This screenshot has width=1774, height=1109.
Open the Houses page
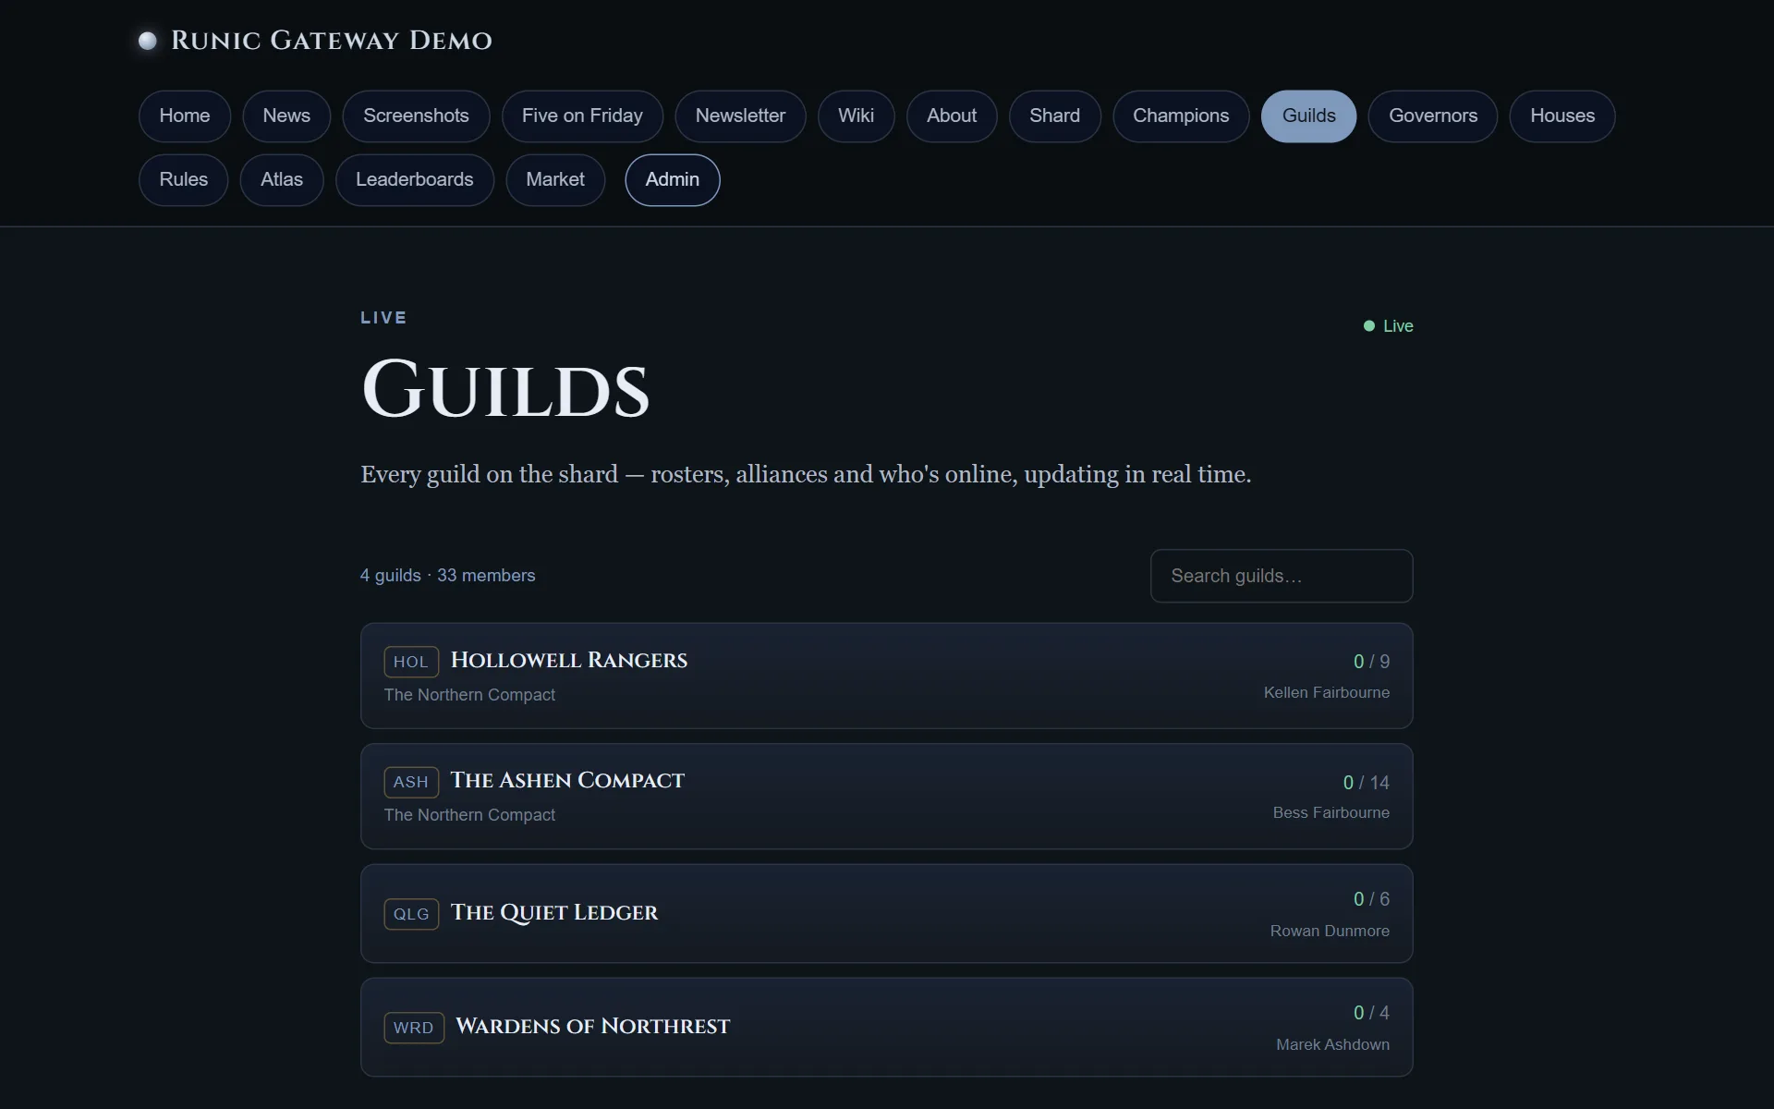[x=1562, y=116]
